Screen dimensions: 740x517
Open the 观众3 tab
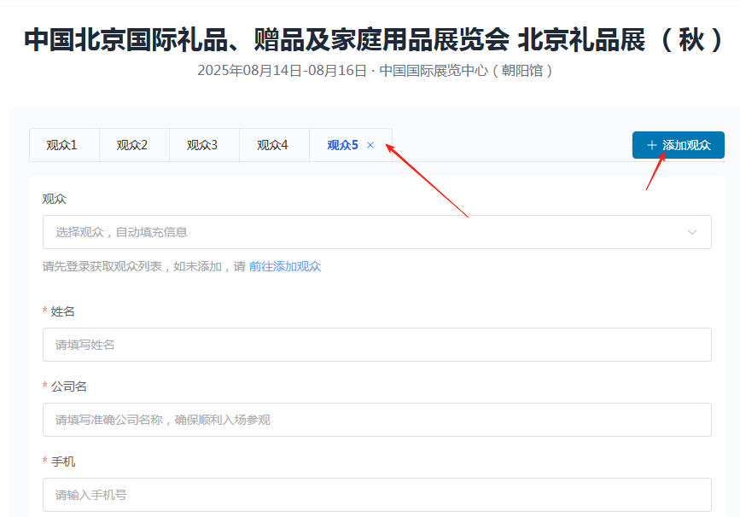[x=202, y=145]
